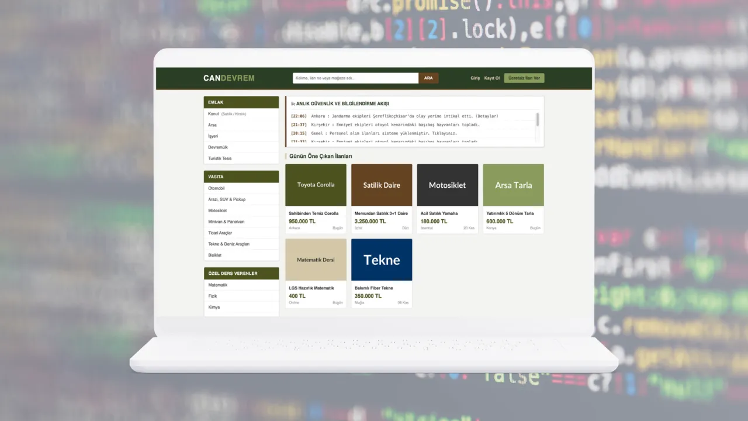
Task: Choose the Ticari Araçlar category
Action: point(241,233)
